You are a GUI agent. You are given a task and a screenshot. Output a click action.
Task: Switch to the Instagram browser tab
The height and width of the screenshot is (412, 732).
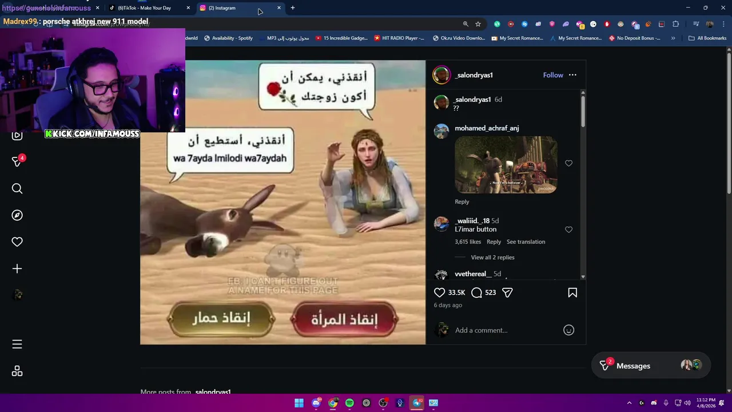click(x=240, y=8)
